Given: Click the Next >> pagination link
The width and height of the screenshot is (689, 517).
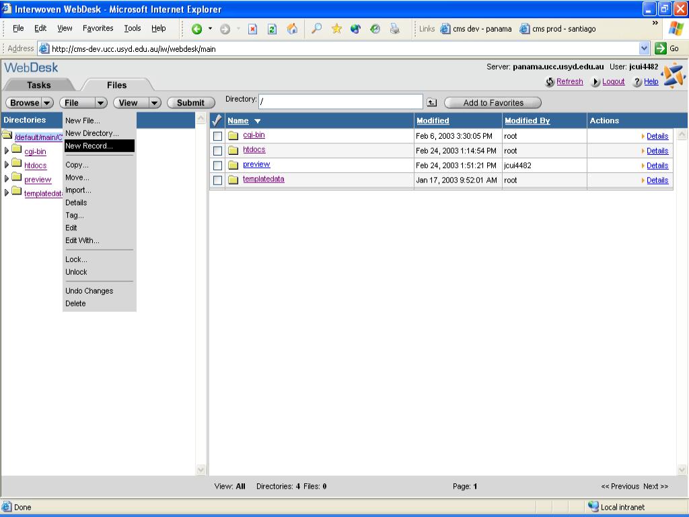Looking at the screenshot, I should click(655, 486).
